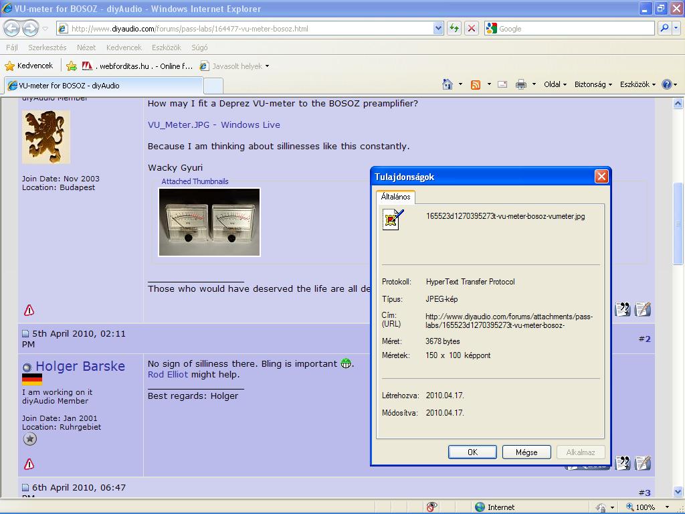685x514 pixels.
Task: Click report post warning icon under Holger Barske
Action: point(29,464)
